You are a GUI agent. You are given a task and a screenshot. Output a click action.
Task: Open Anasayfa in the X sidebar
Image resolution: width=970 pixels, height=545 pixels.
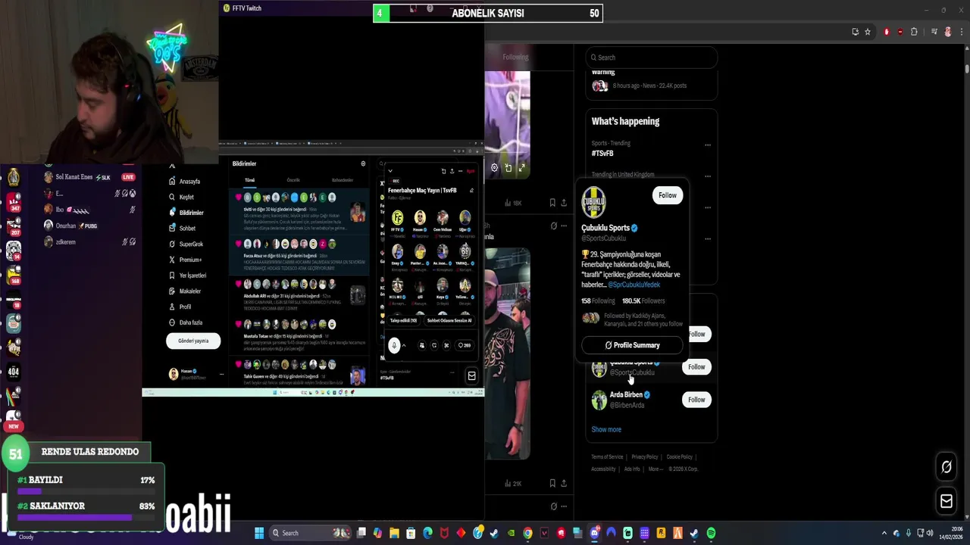(x=186, y=182)
